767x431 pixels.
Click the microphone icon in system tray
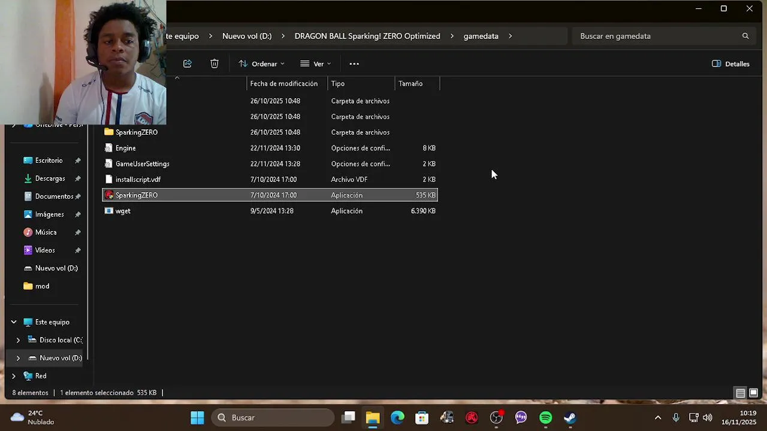(x=676, y=418)
